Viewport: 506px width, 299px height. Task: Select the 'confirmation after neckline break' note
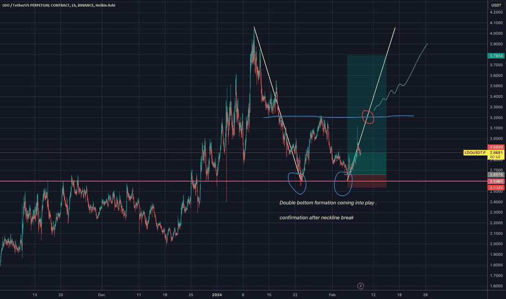click(x=317, y=217)
